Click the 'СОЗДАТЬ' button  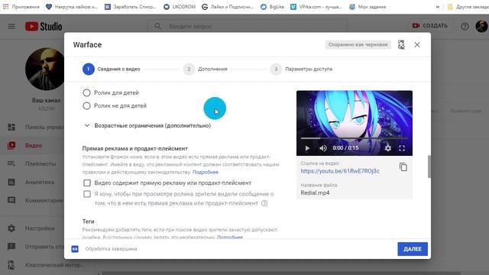pos(430,26)
